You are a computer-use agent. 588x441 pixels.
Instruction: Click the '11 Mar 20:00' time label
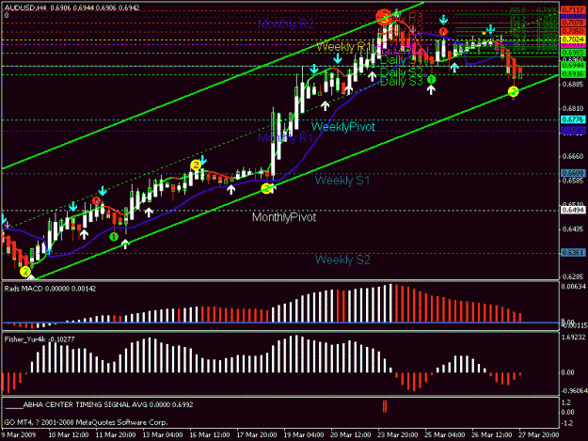click(x=116, y=434)
